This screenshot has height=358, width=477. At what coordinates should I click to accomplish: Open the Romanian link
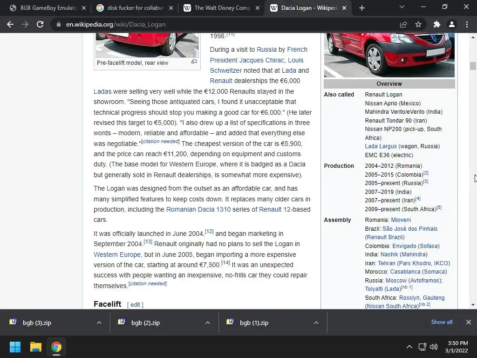pos(181,209)
